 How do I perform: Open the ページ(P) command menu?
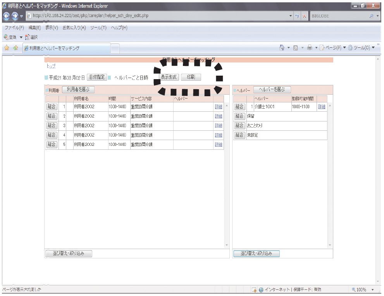[x=332, y=48]
